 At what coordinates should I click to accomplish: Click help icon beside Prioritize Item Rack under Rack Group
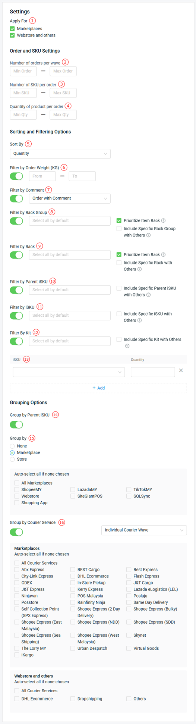[x=163, y=221]
